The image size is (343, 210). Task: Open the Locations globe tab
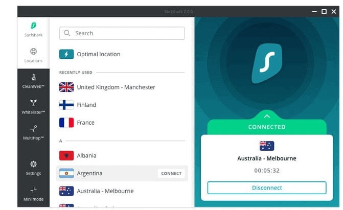click(33, 56)
